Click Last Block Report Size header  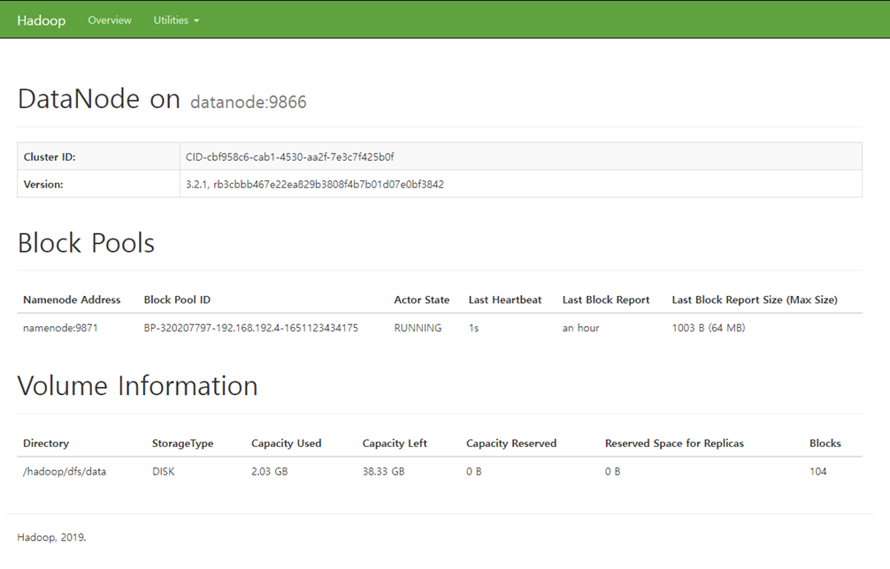(755, 300)
